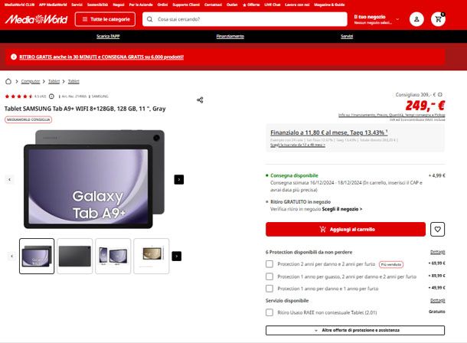This screenshot has width=467, height=343.
Task: Open the Computer breadcrumb link
Action: coord(31,81)
